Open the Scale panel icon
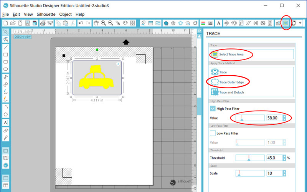The width and height of the screenshot is (307, 192). click(x=241, y=23)
